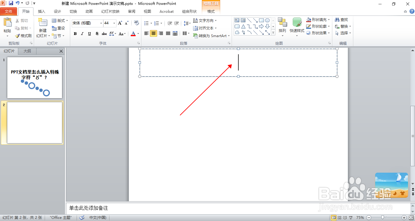415x221 pixels.
Task: Click the Format Painter (格式刷) button
Action: [x=23, y=36]
